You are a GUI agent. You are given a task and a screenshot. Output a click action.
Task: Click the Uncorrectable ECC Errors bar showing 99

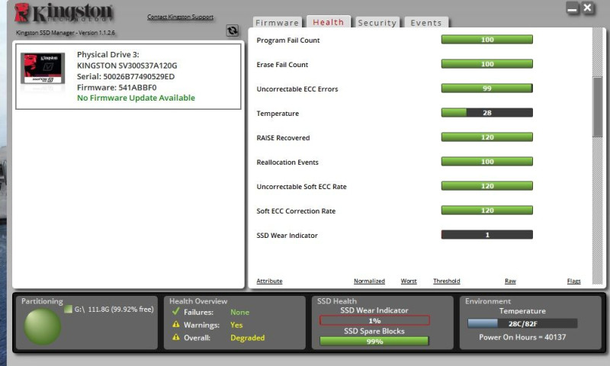click(x=487, y=88)
